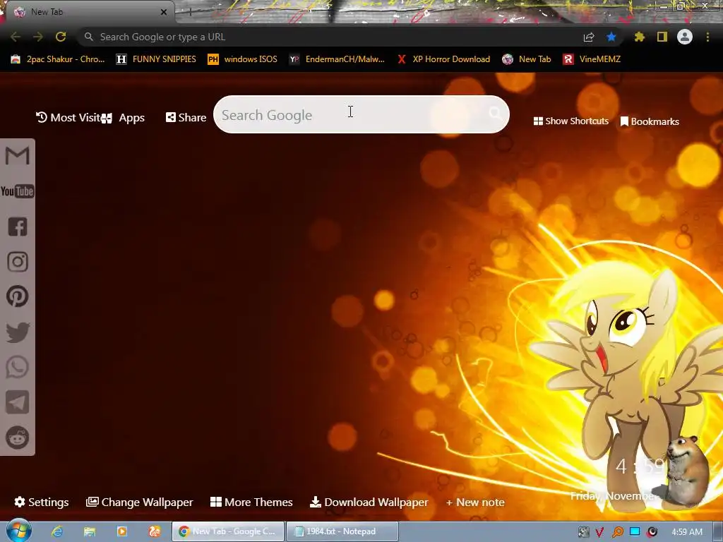Image resolution: width=723 pixels, height=542 pixels.
Task: Switch to 1984.txt - Notepad window
Action: tap(342, 531)
